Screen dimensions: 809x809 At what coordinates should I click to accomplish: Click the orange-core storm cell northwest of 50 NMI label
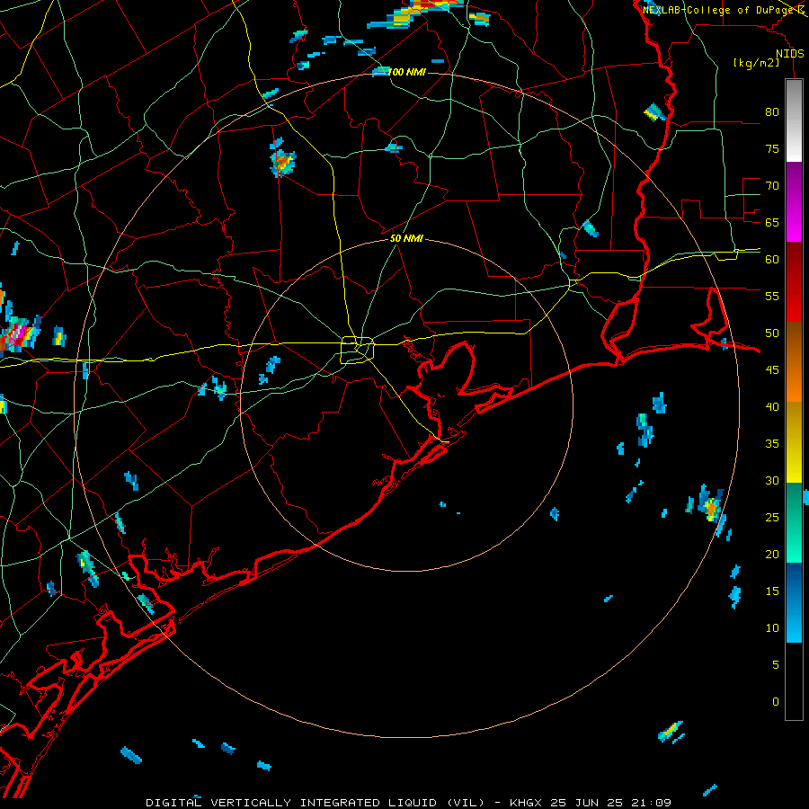[x=281, y=161]
